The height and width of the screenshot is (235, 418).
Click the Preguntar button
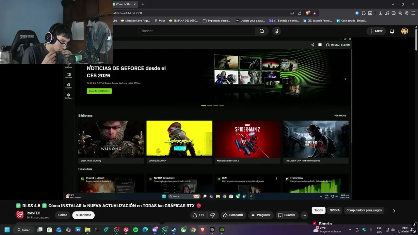(x=261, y=215)
